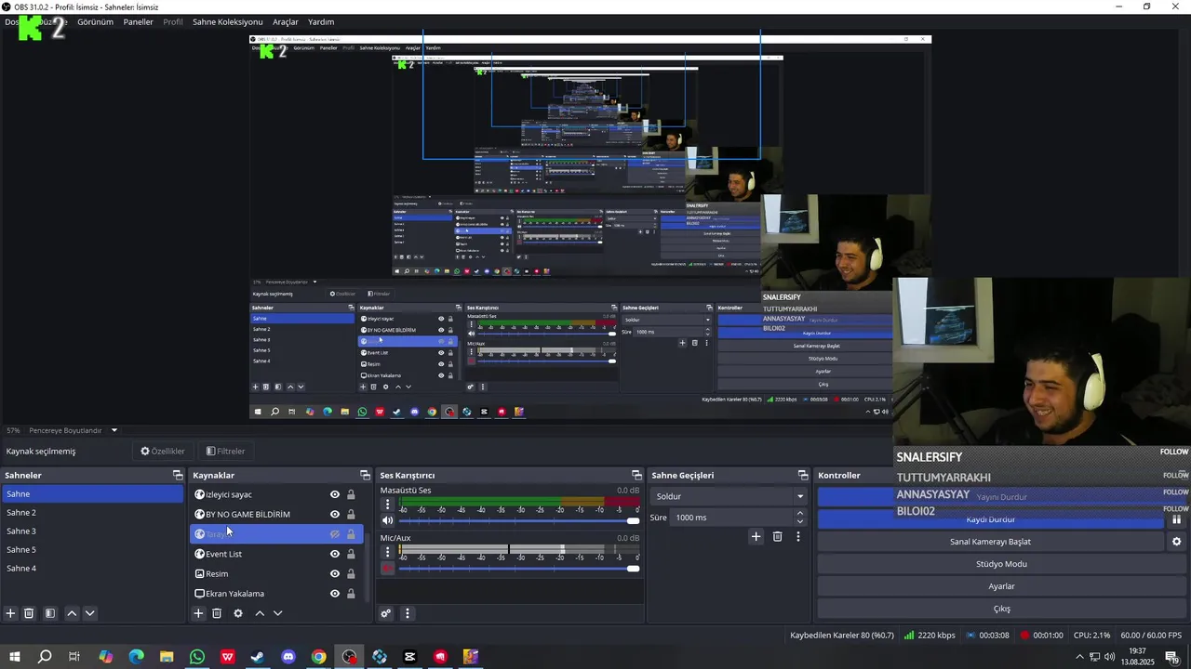Screen dimensions: 1191x669
Task: Hide the izleyici sayac source with its eye icon
Action: click(x=335, y=494)
